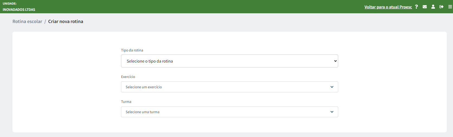Open the Selecione um exercício dropdown
The height and width of the screenshot is (137, 453).
coord(229,87)
